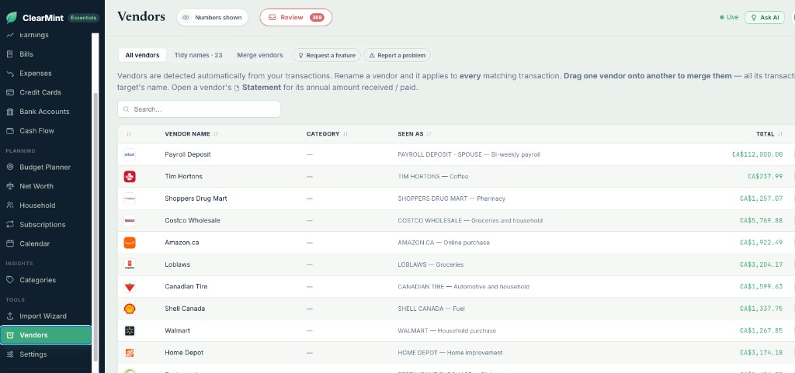Open the Review inbox button
This screenshot has height=373, width=795.
[296, 17]
